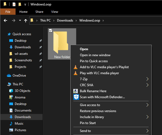Image resolution: width=162 pixels, height=135 pixels.
Task: Expand the CRC SHA submenu
Action: pos(111,85)
